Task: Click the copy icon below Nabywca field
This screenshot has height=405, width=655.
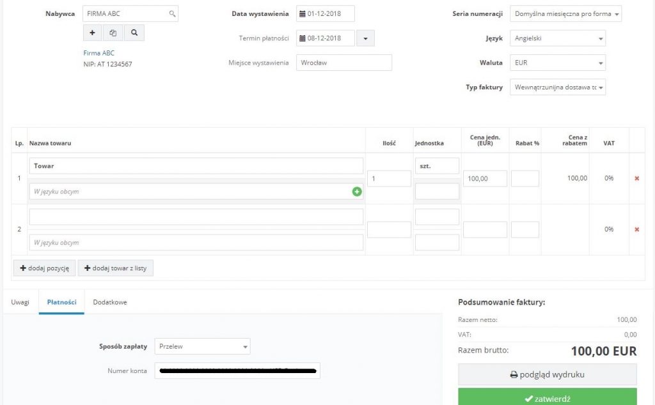Action: click(x=113, y=33)
